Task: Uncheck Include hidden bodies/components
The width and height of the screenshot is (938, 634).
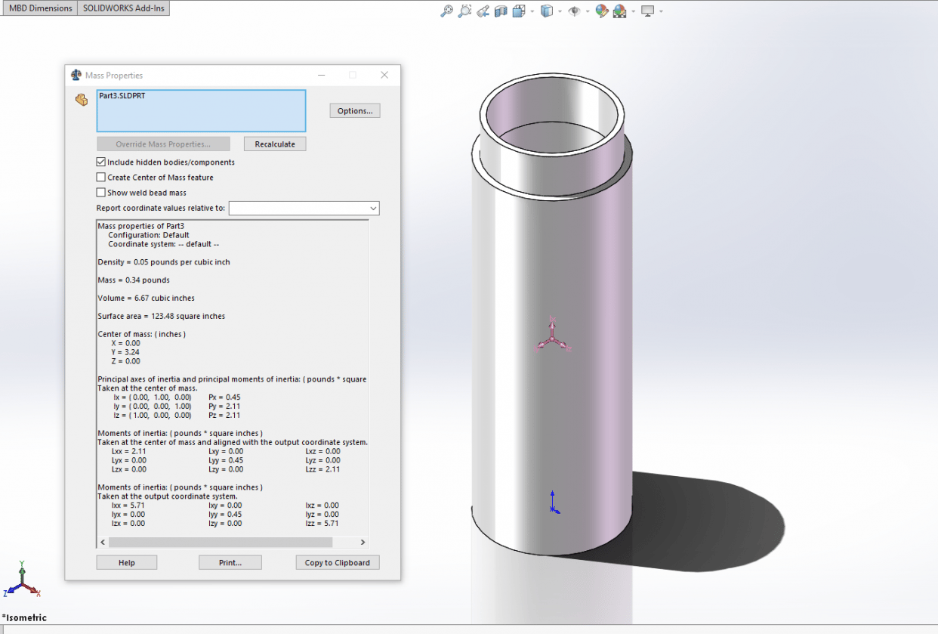Action: (101, 162)
